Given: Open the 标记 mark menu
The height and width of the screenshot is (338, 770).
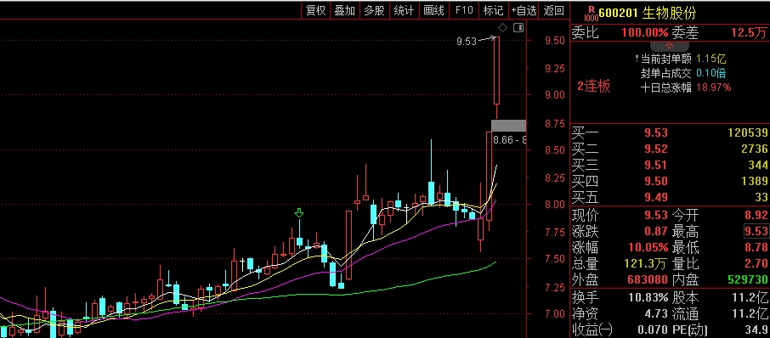Looking at the screenshot, I should [493, 10].
